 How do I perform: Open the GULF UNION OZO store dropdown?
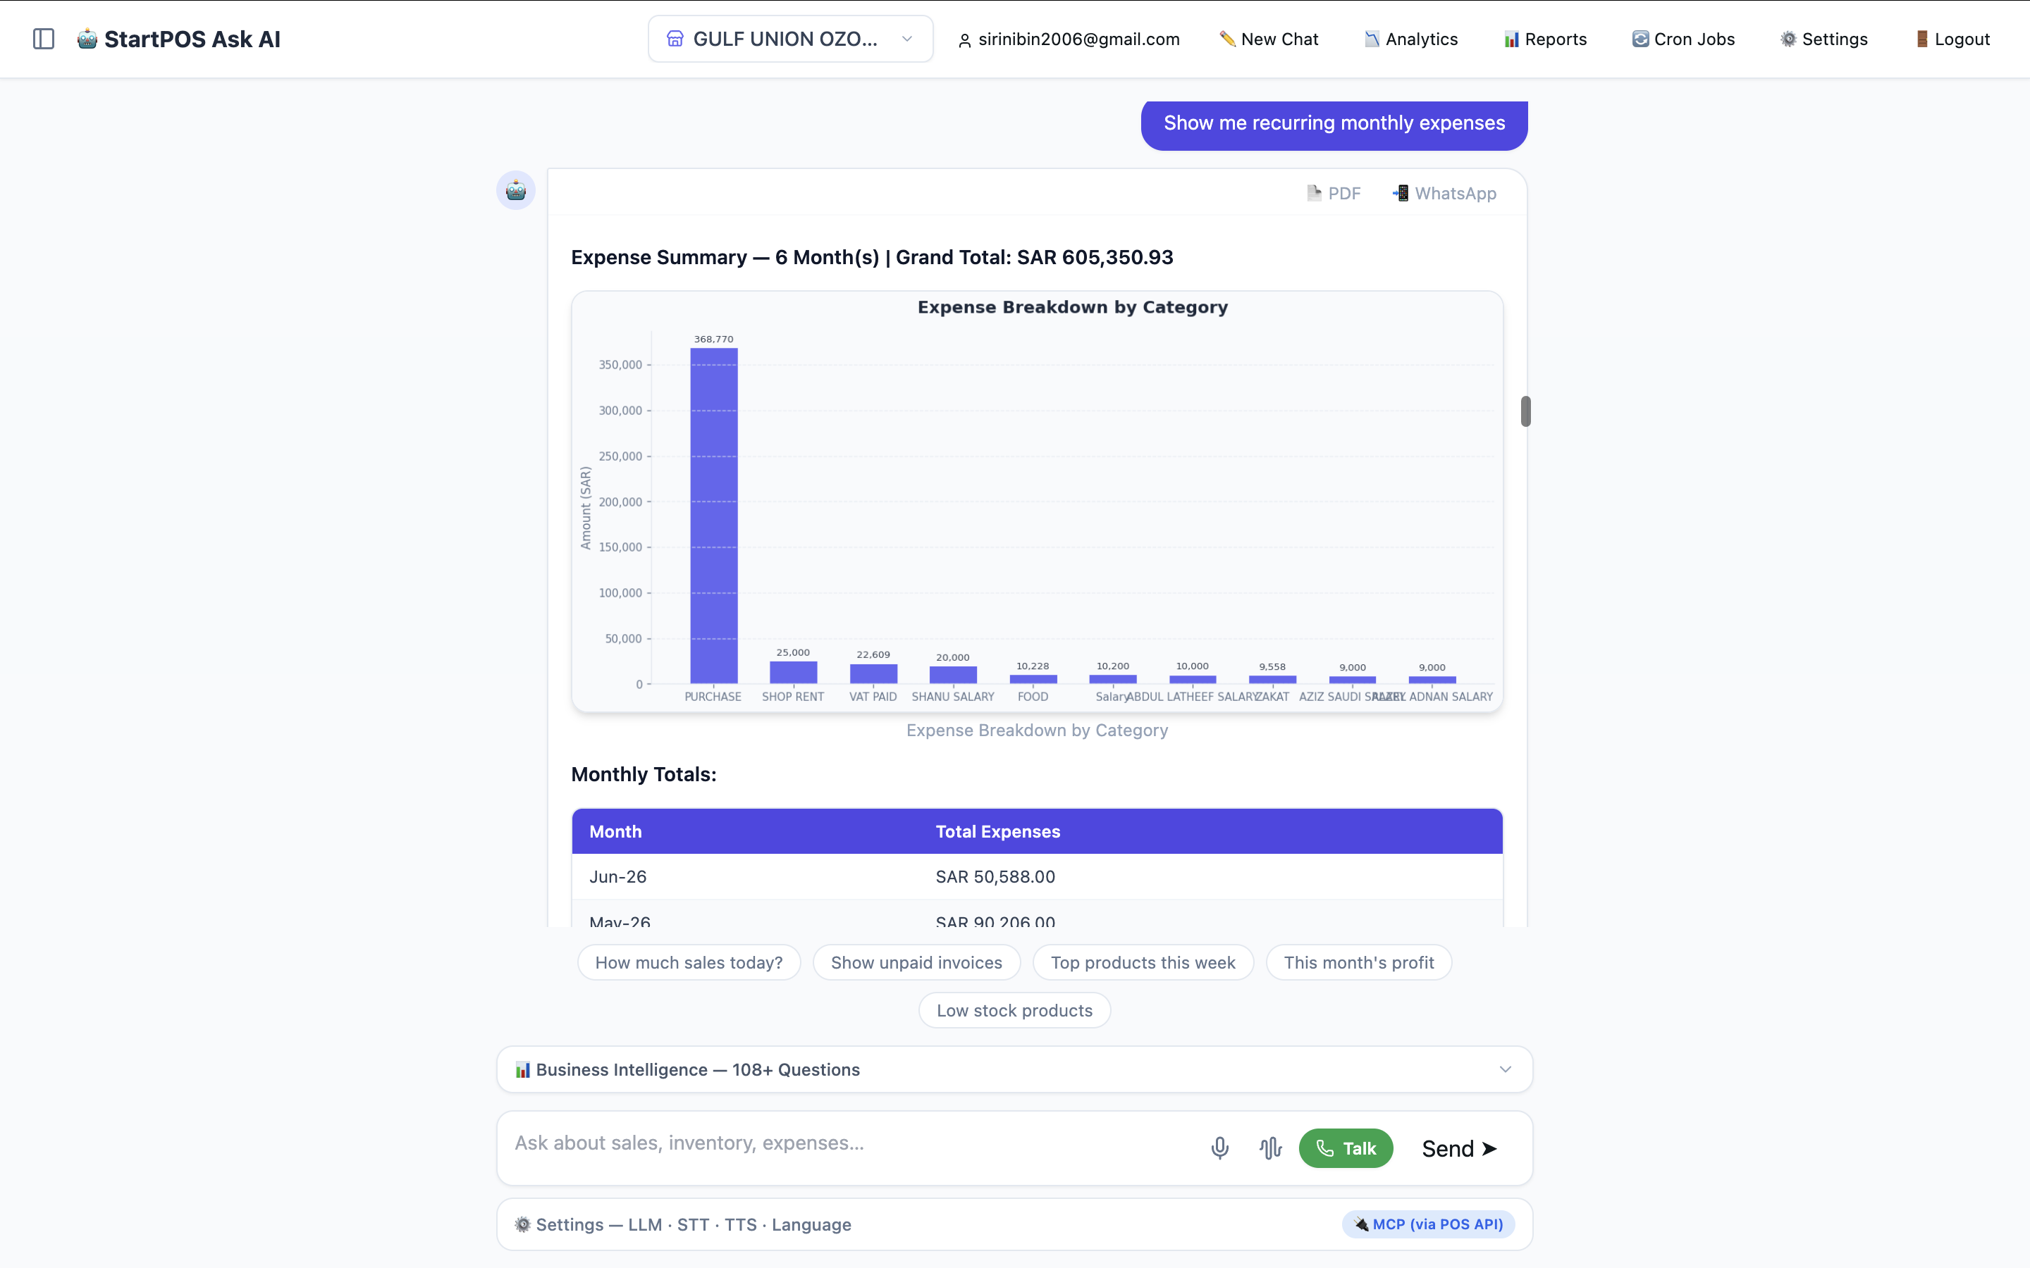pos(790,39)
